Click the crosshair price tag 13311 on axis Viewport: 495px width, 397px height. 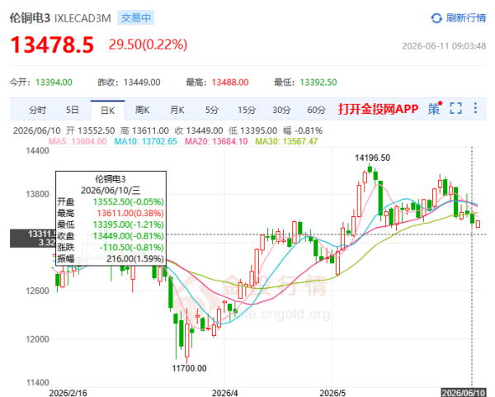pos(33,239)
